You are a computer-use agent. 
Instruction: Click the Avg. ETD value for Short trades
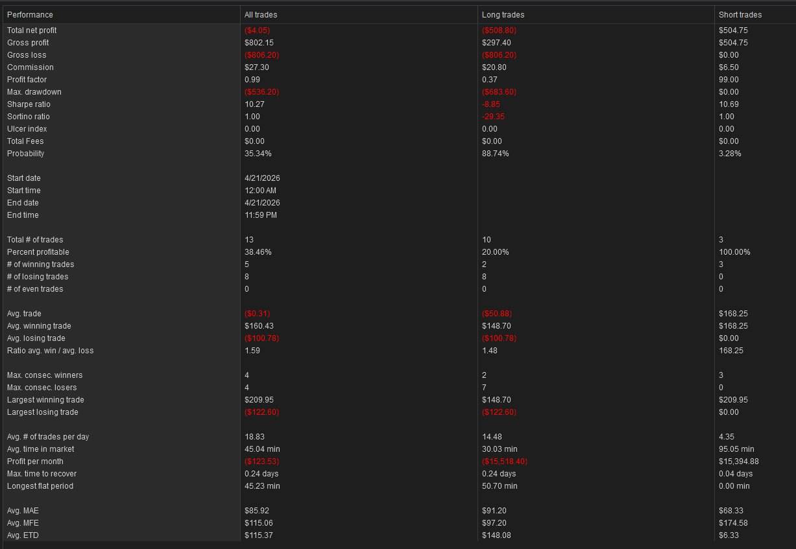729,535
